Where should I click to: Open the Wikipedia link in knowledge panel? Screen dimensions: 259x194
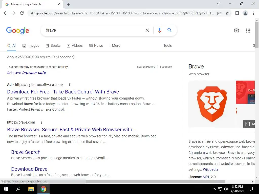pyautogui.click(x=210, y=169)
